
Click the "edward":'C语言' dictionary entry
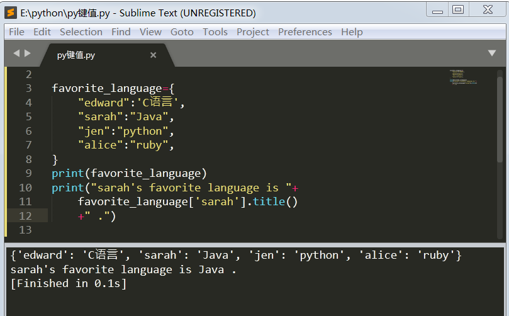(131, 103)
